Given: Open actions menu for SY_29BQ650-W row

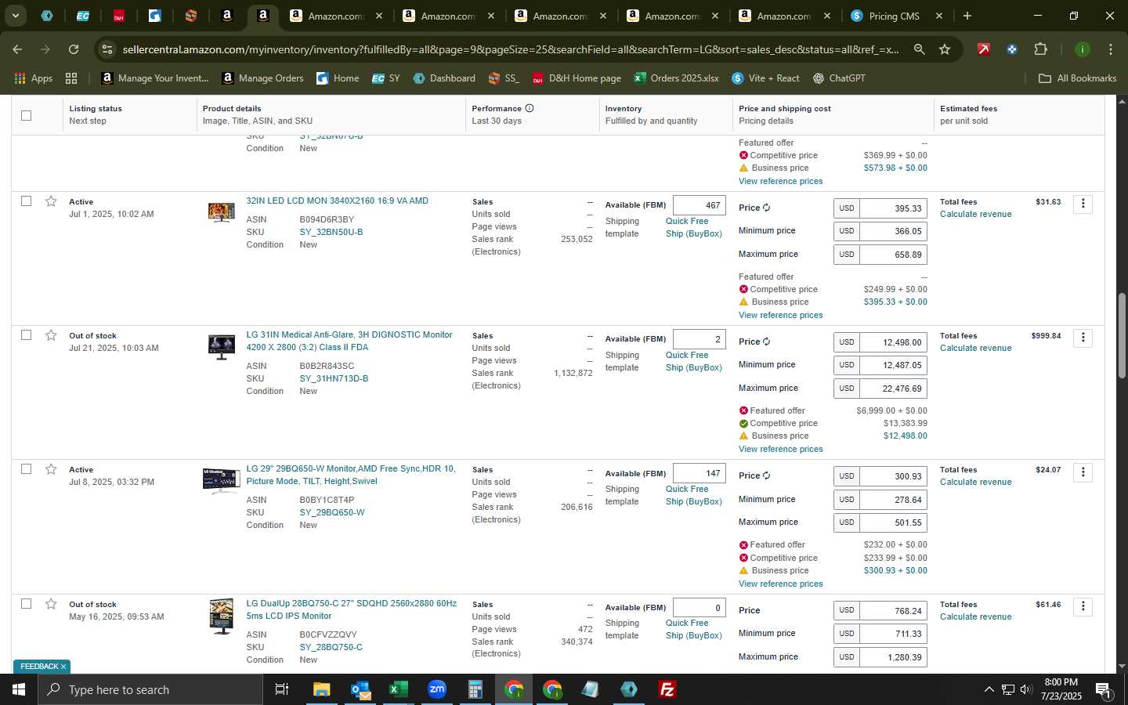Looking at the screenshot, I should click(x=1083, y=472).
